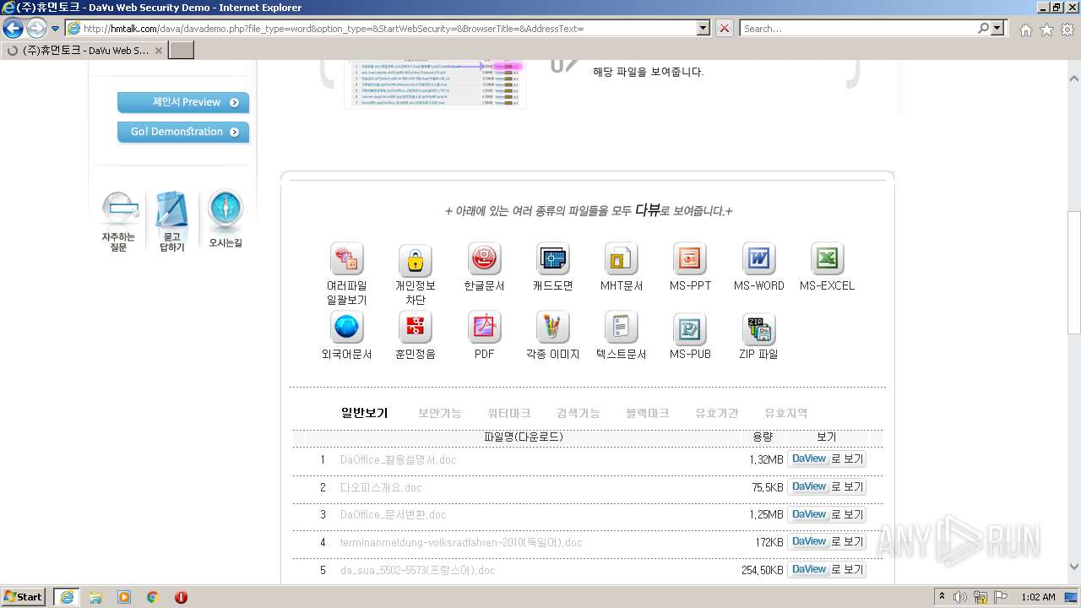1081x608 pixels.
Task: View terminanmeldung-volksradfahren-2010 doc with DaView
Action: 826,542
